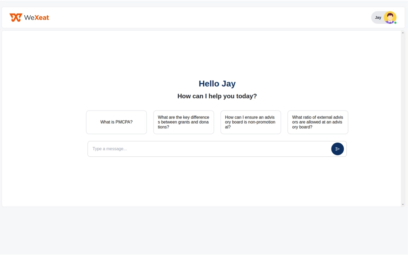The height and width of the screenshot is (255, 408).
Task: Click the green online status dot
Action: (x=395, y=23)
